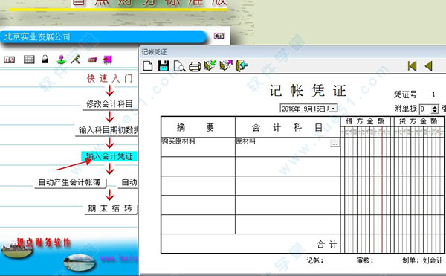Open the voucher search preview icon
This screenshot has height=276, width=446.
(x=179, y=66)
